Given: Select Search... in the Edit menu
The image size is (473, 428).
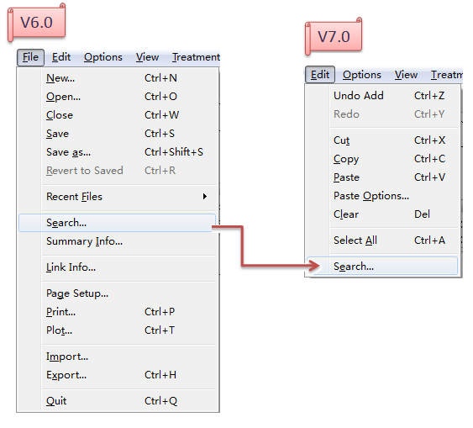Looking at the screenshot, I should point(382,267).
